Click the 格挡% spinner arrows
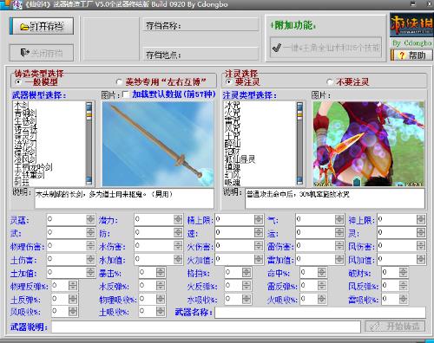Image resolution: width=434 pixels, height=343 pixels. [247, 272]
